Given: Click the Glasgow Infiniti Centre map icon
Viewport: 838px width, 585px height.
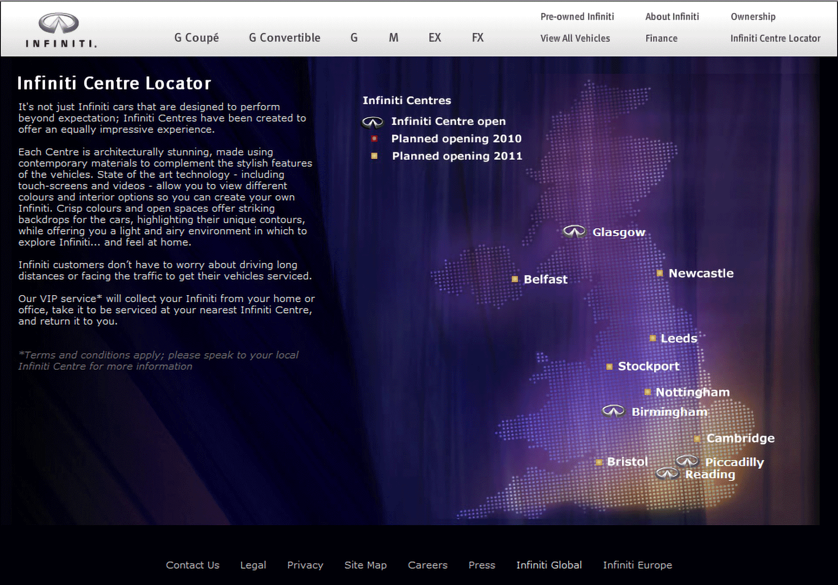Looking at the screenshot, I should point(574,231).
